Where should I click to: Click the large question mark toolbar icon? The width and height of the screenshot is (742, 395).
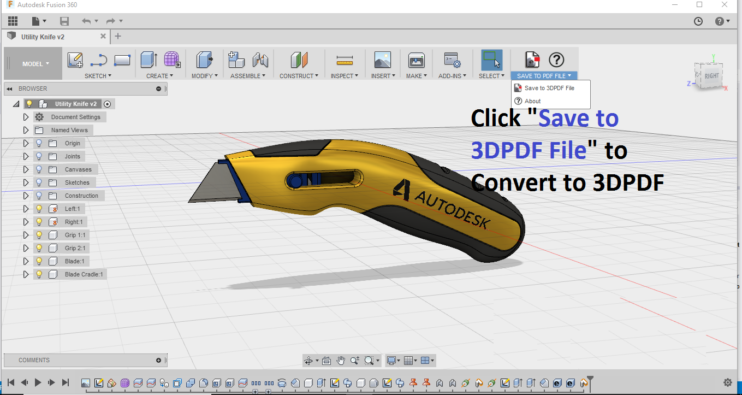(x=556, y=60)
